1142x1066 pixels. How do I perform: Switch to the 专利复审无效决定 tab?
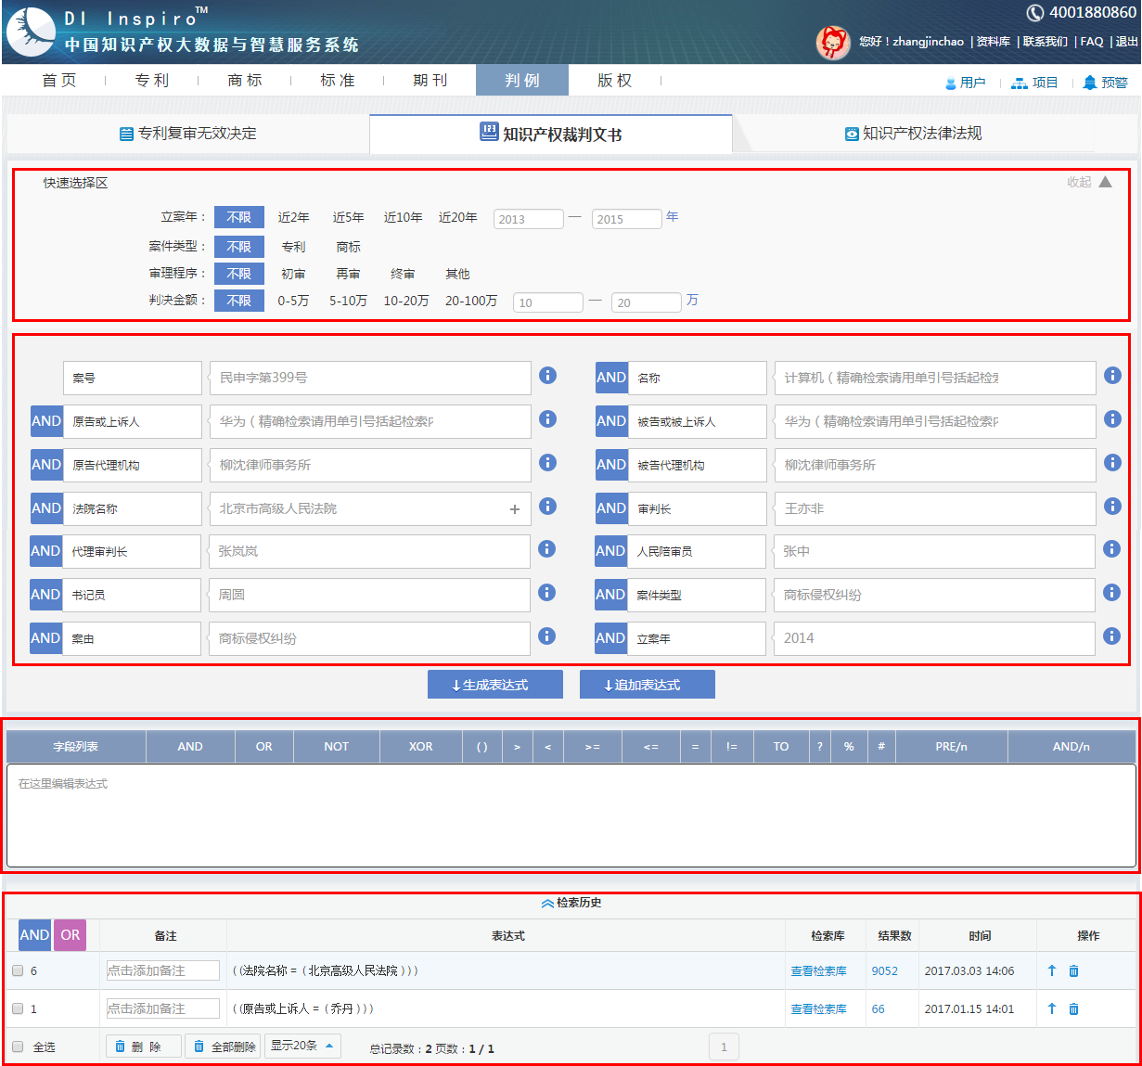coord(188,134)
